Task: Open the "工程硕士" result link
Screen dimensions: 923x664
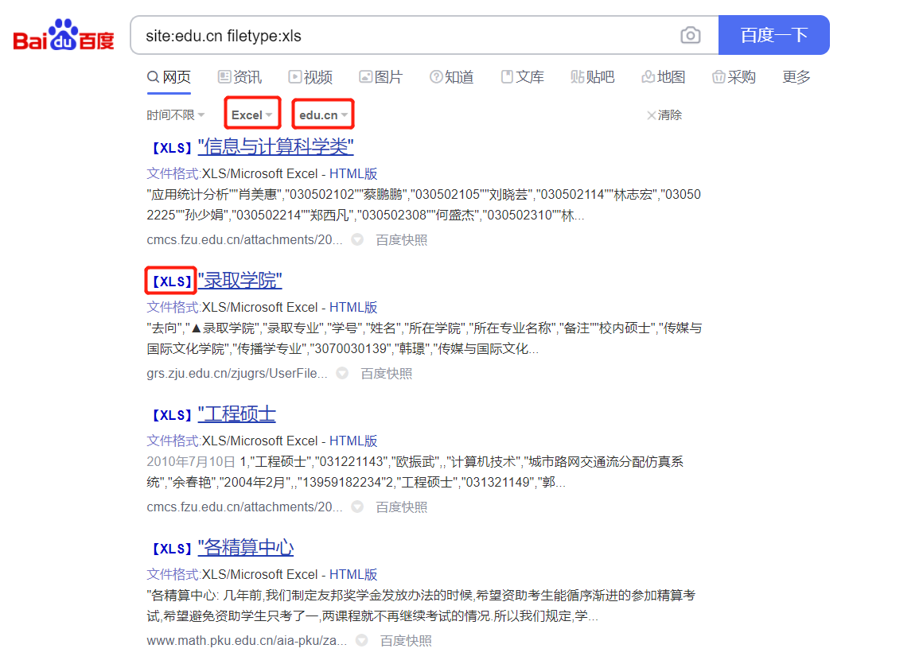Action: pos(236,414)
